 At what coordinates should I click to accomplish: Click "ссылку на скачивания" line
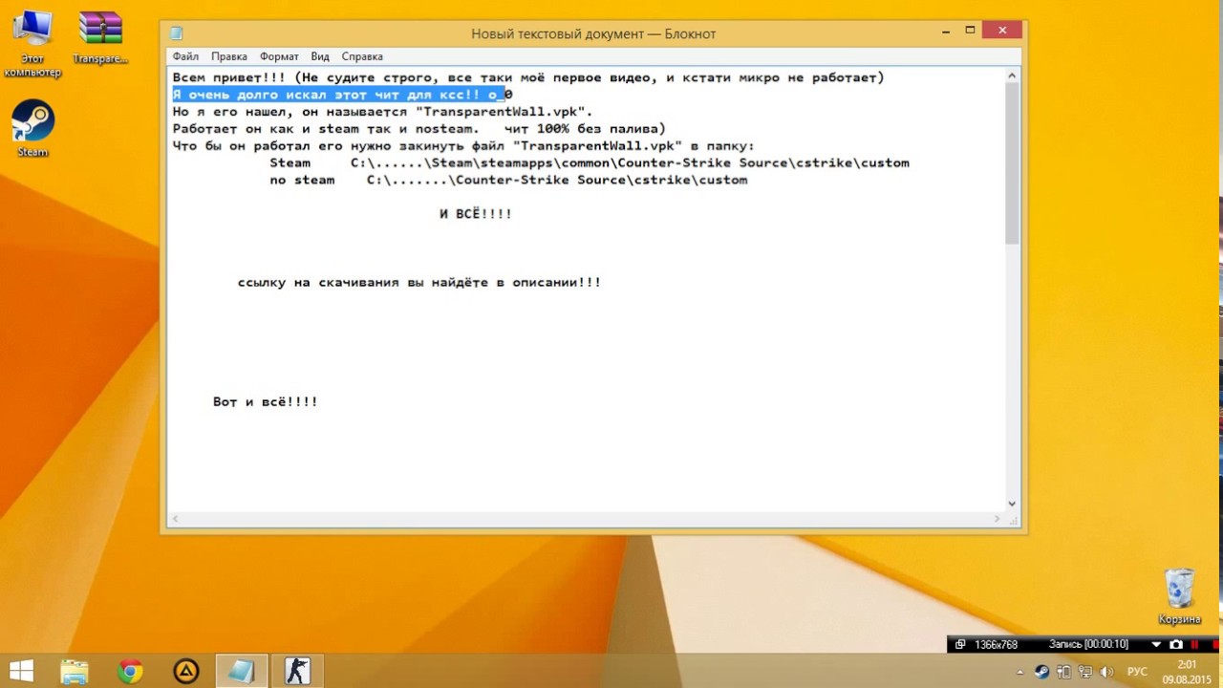coord(419,283)
